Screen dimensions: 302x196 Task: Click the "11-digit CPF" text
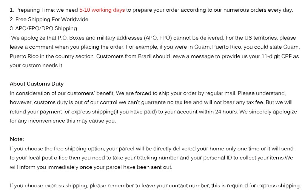tap(271, 56)
